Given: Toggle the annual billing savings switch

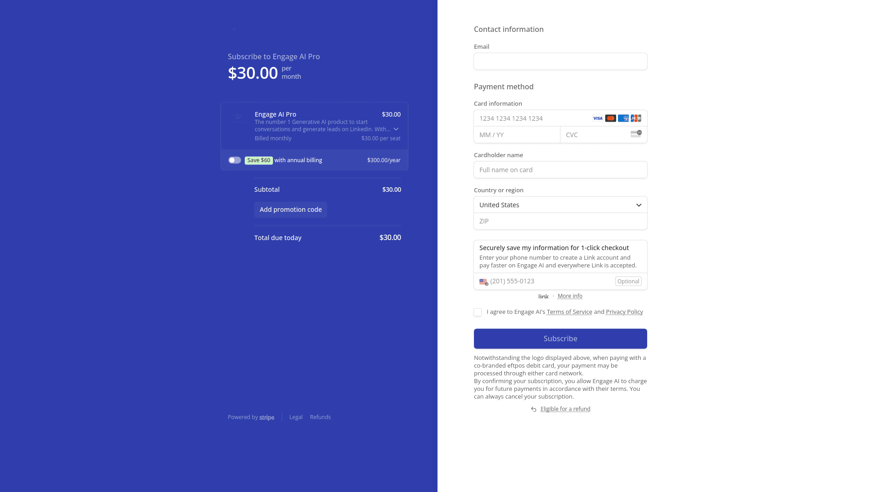Looking at the screenshot, I should (x=234, y=160).
